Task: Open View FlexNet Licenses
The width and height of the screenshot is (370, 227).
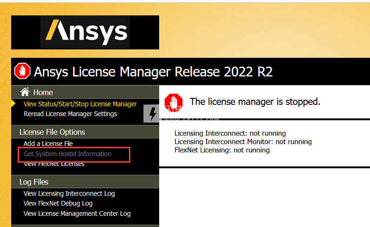Action: pyautogui.click(x=54, y=164)
